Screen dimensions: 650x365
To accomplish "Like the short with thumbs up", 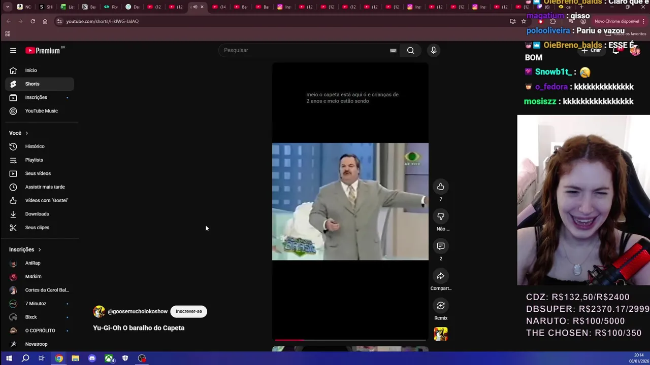I will click(x=441, y=187).
